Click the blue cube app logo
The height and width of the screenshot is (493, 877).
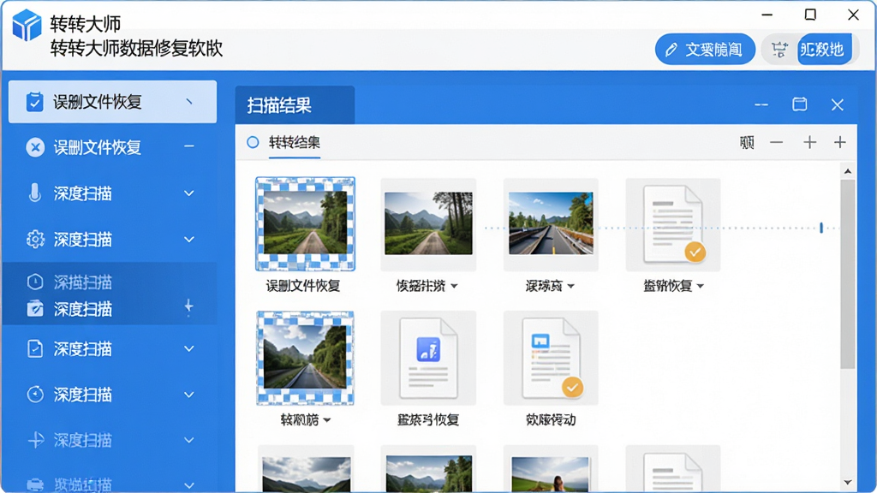27,25
